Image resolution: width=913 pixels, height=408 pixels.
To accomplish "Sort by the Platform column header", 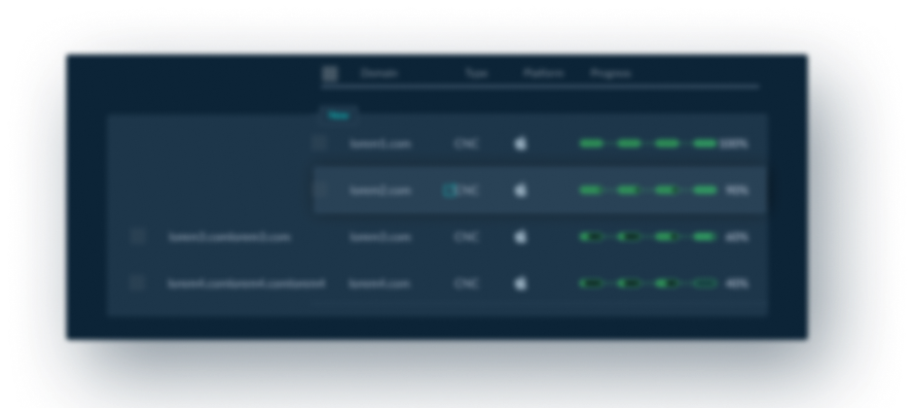I will 543,73.
